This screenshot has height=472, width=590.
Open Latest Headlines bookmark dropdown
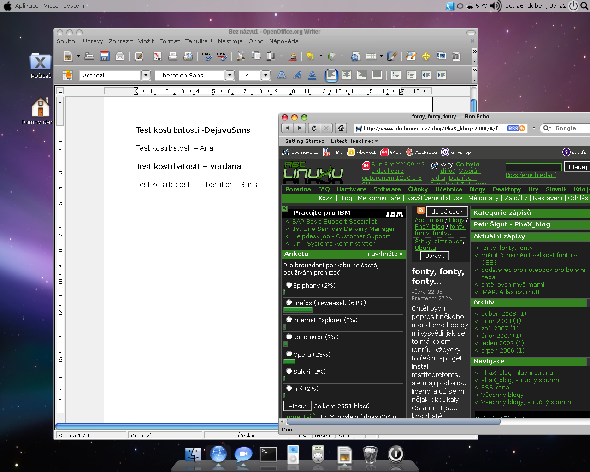pos(354,141)
